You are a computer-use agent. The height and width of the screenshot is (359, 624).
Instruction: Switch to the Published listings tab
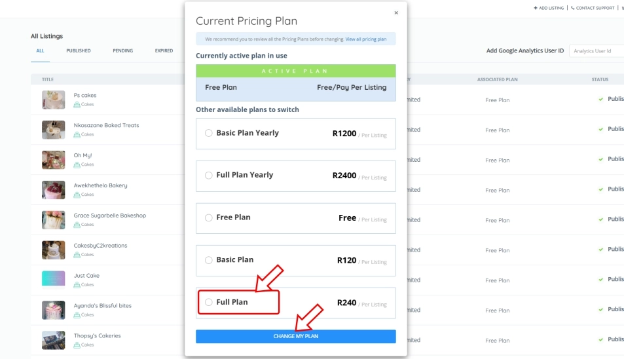(79, 50)
